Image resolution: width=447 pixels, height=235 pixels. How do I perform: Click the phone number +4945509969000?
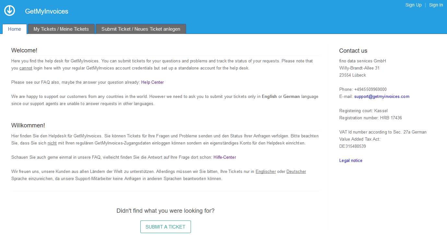[371, 89]
